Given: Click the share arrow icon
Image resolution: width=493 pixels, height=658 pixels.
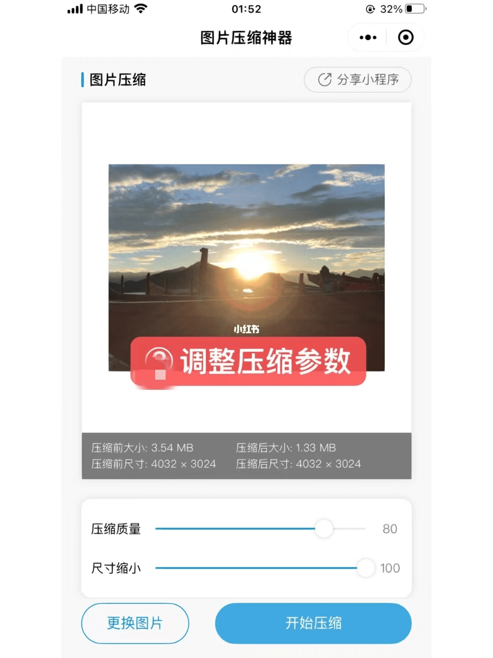Looking at the screenshot, I should coord(325,80).
